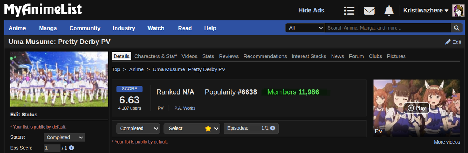This screenshot has width=468, height=153.
Task: Open the search category All dropdown
Action: pyautogui.click(x=305, y=28)
